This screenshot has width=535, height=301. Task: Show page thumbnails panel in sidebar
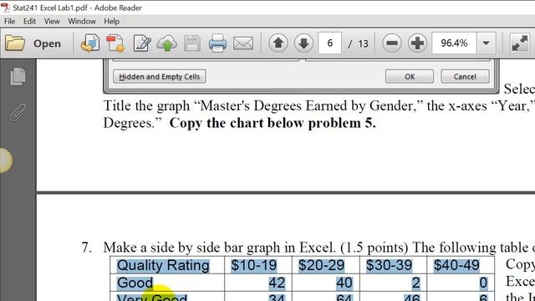pyautogui.click(x=18, y=76)
